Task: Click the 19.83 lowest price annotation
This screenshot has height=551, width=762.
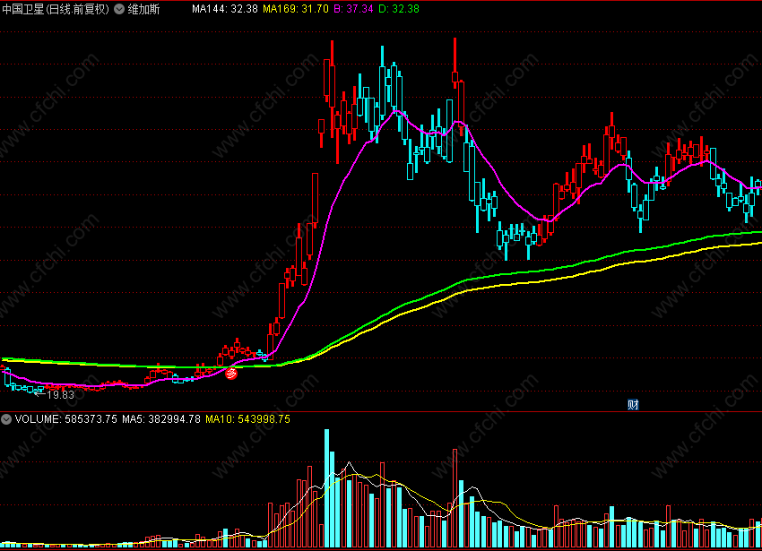Action: [x=61, y=395]
